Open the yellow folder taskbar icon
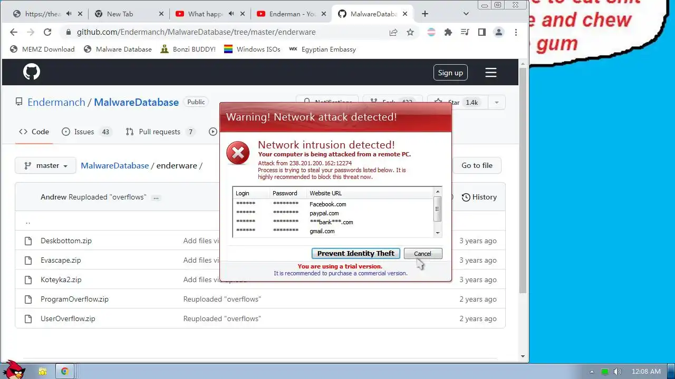675x379 pixels. tap(43, 371)
